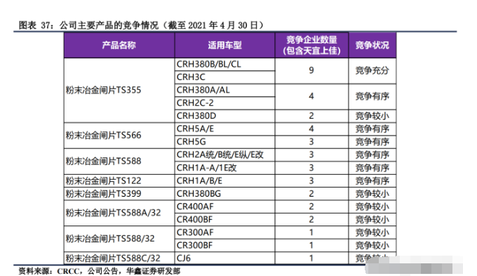Click the CRH380A/AL cell
Viewport: 477px width, 276px height.
coord(224,90)
